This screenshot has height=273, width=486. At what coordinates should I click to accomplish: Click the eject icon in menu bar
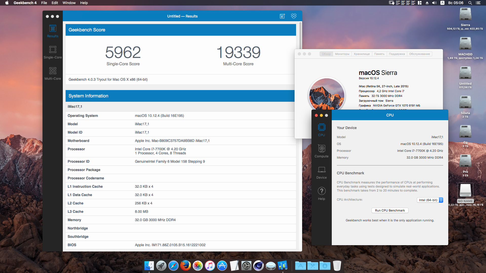click(427, 3)
